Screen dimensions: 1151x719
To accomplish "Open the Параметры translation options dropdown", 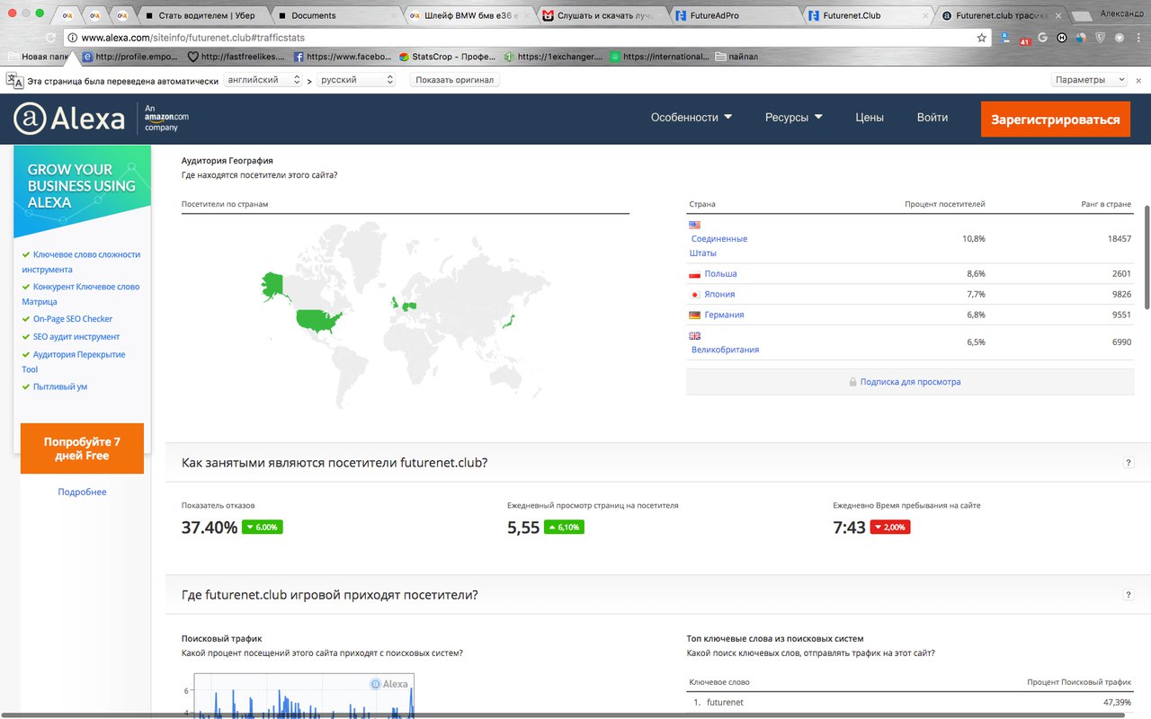I will (1089, 80).
